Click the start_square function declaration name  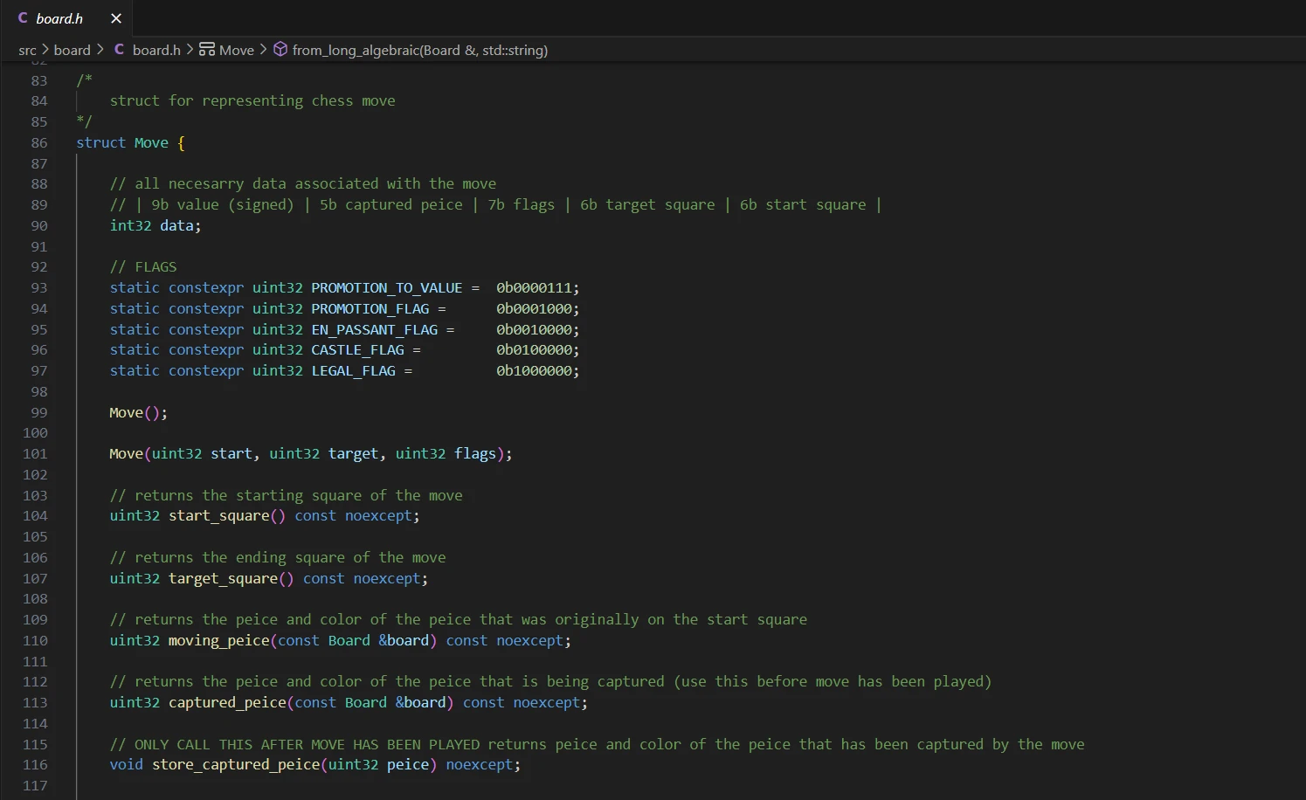218,516
